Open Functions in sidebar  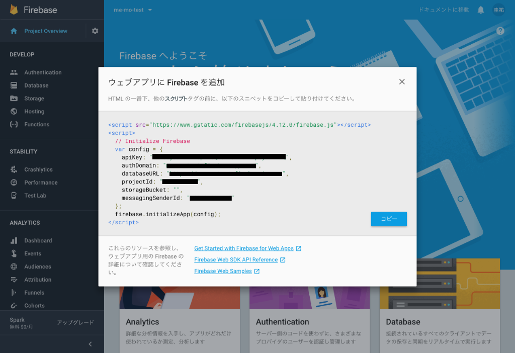point(37,124)
